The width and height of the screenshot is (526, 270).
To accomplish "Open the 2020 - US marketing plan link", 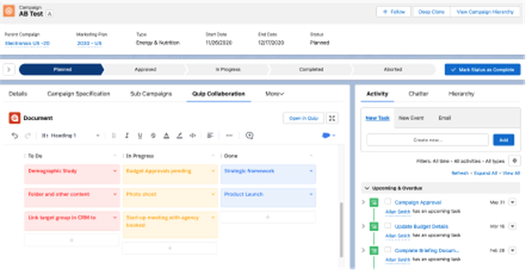I will 89,44.
